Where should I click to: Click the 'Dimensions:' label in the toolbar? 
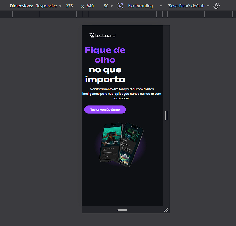(21, 6)
